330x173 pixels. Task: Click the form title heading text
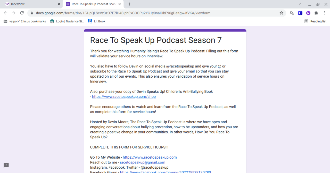coord(156,40)
